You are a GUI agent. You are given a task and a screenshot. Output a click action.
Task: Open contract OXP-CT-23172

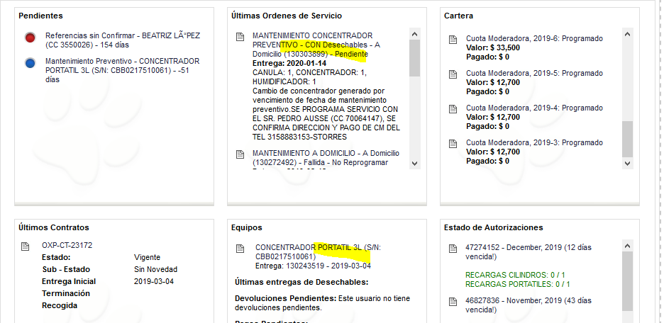pyautogui.click(x=67, y=245)
